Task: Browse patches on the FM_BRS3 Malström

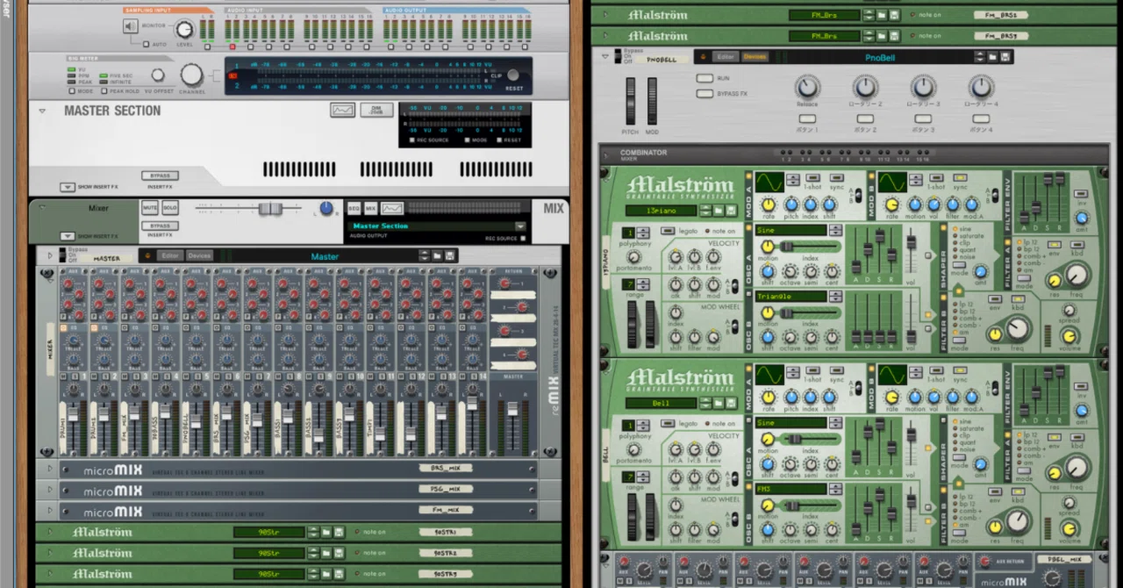Action: point(881,36)
